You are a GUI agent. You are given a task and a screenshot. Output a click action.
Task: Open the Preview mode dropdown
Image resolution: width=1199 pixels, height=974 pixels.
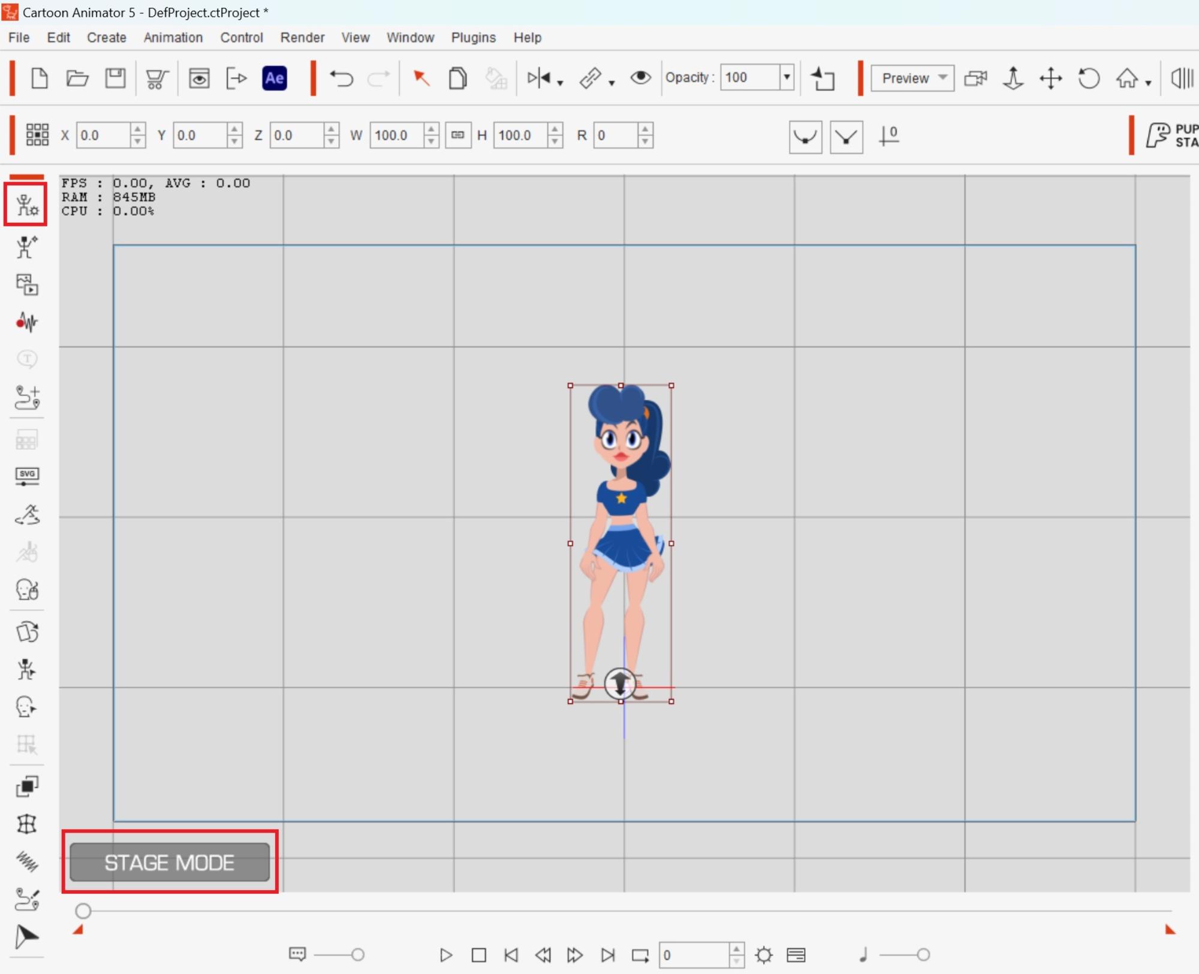tap(912, 78)
